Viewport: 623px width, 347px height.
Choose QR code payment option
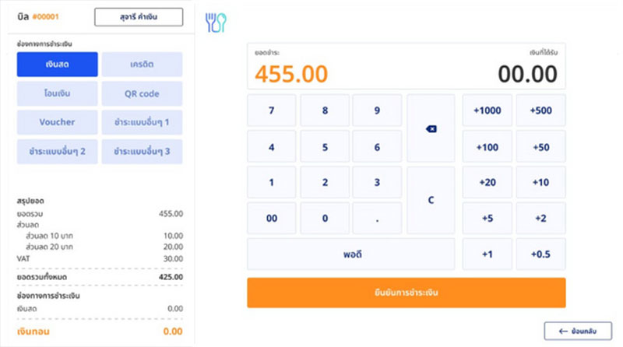142,93
